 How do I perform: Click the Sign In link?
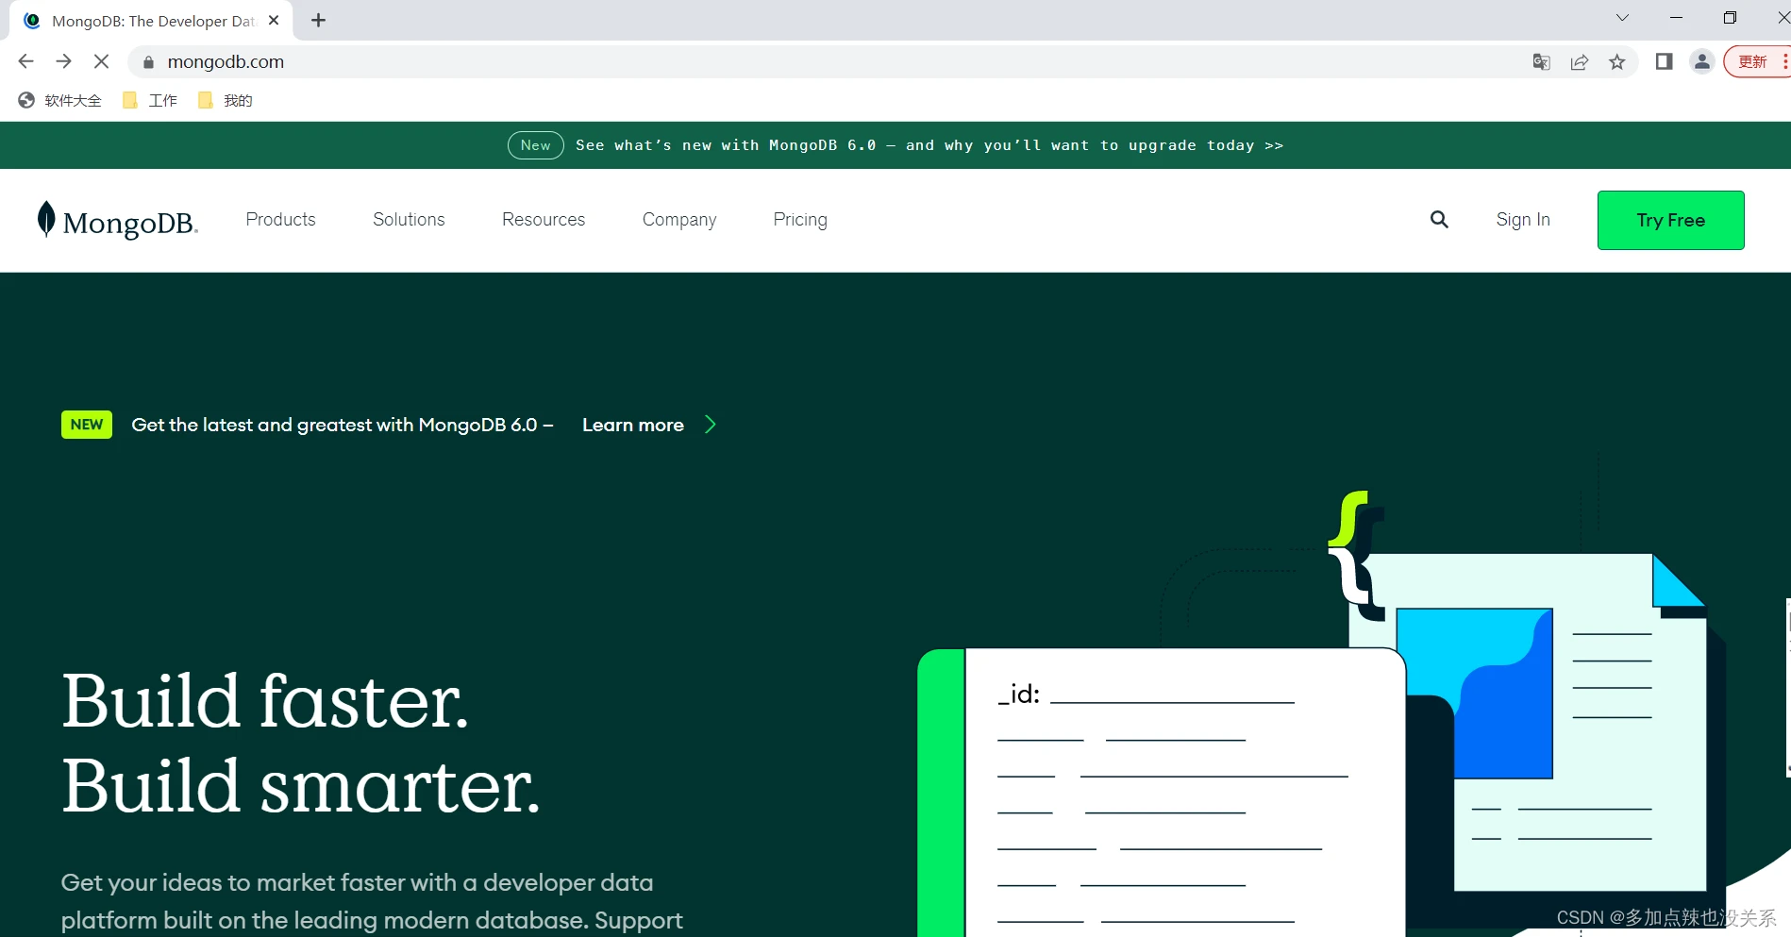click(x=1523, y=220)
